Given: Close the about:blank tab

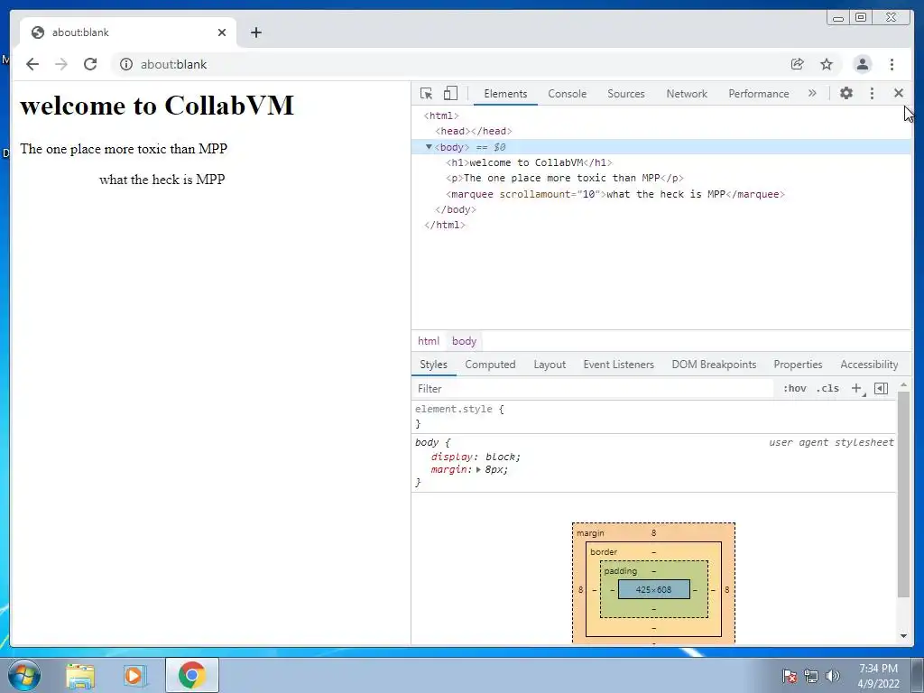Looking at the screenshot, I should tap(222, 32).
